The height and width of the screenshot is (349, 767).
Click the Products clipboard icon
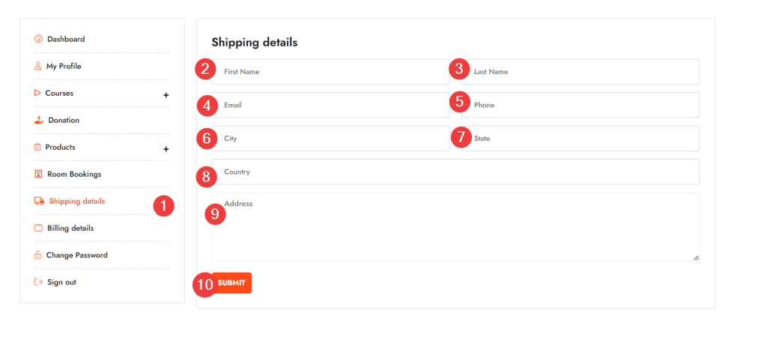click(x=37, y=147)
